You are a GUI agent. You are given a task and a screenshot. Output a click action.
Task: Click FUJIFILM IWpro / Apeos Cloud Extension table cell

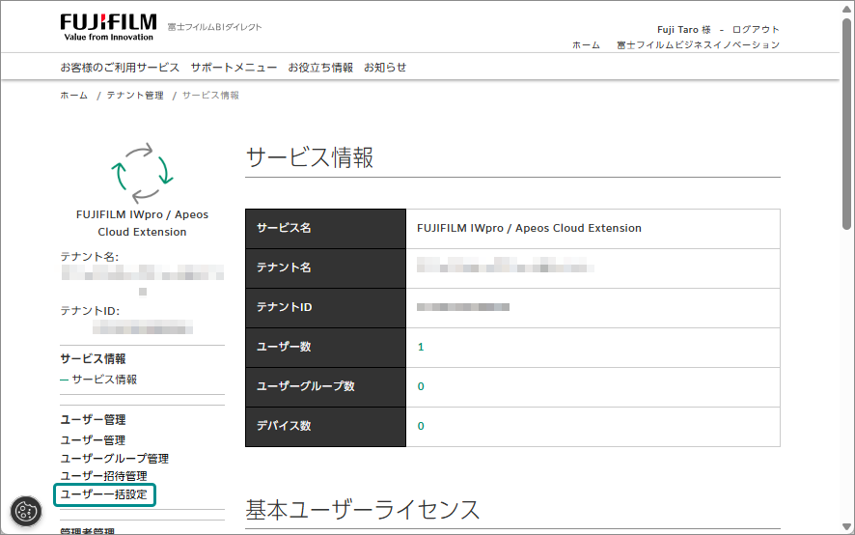[x=593, y=229]
